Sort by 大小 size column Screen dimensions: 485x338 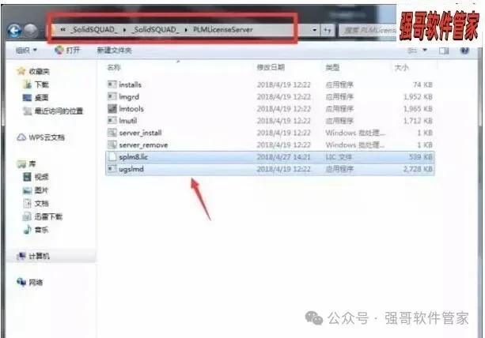401,67
